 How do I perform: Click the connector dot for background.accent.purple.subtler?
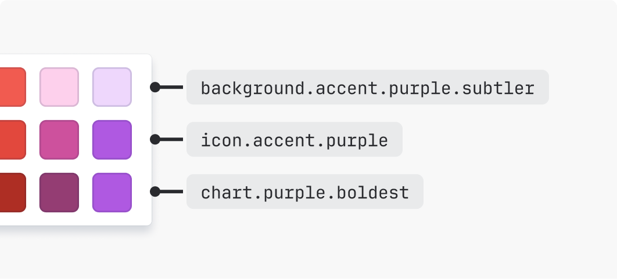155,87
